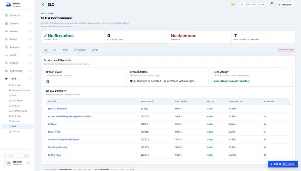This screenshot has height=171, width=301.
Task: Open Access and Mobility Management Function link
Action: pyautogui.click(x=70, y=116)
